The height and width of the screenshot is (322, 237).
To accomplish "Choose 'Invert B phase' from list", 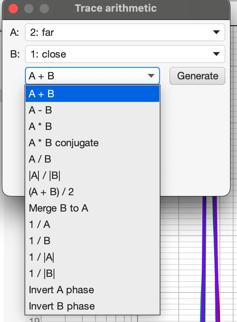I will [92, 306].
